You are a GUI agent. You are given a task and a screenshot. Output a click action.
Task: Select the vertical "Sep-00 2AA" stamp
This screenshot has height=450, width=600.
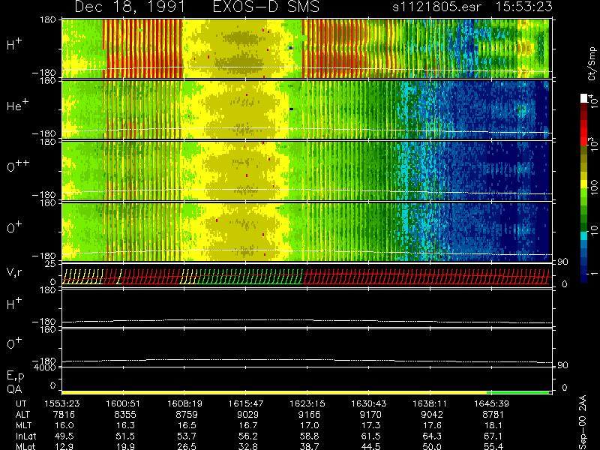[x=583, y=422]
